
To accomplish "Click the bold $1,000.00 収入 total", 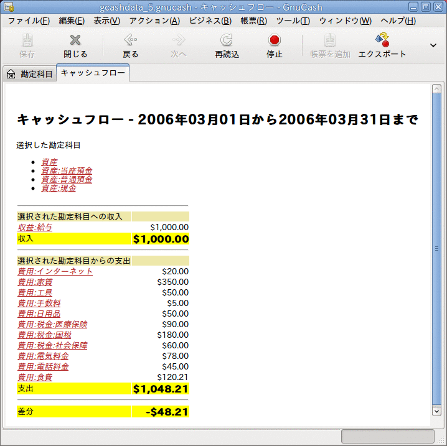I will [161, 239].
